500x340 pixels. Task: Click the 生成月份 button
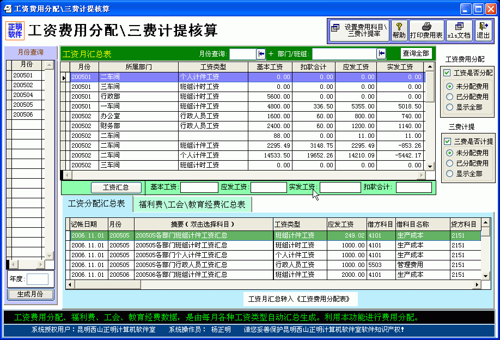click(31, 294)
